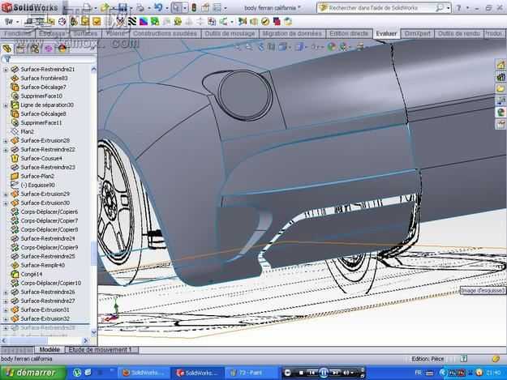This screenshot has height=380, width=507.
Task: Select the Modèle bottom tab
Action: [49, 350]
